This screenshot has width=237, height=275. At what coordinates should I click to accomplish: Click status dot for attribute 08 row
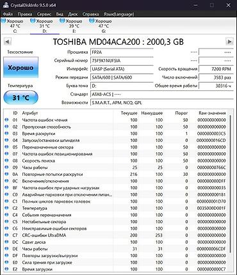coord(6,161)
